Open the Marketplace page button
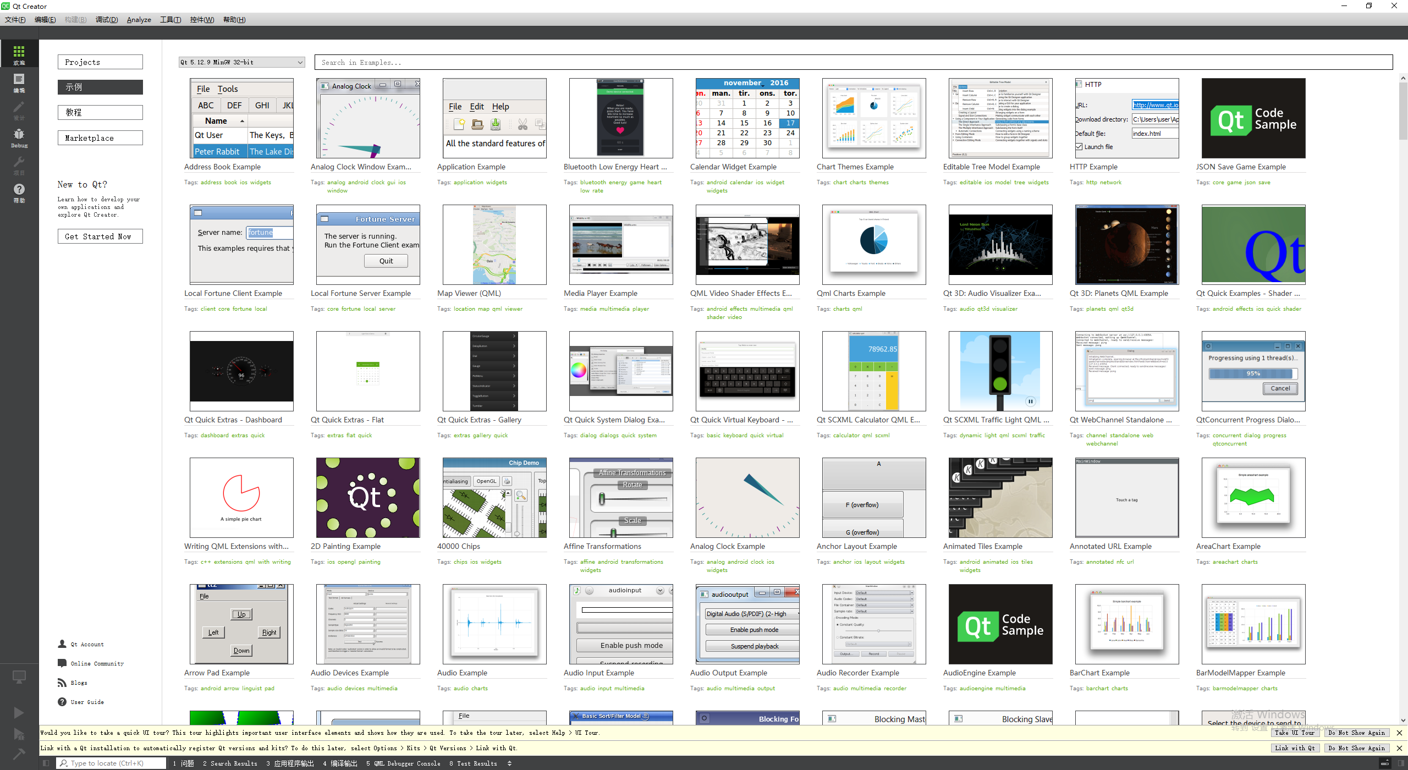This screenshot has width=1408, height=770. [x=100, y=137]
